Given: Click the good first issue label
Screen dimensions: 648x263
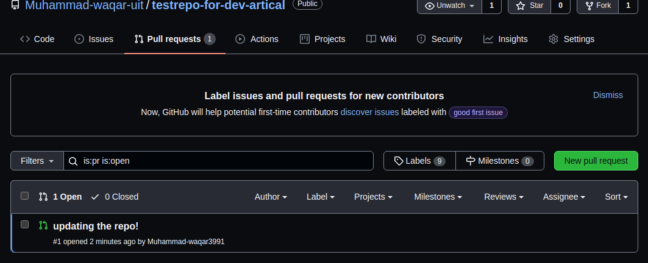Looking at the screenshot, I should pos(478,113).
